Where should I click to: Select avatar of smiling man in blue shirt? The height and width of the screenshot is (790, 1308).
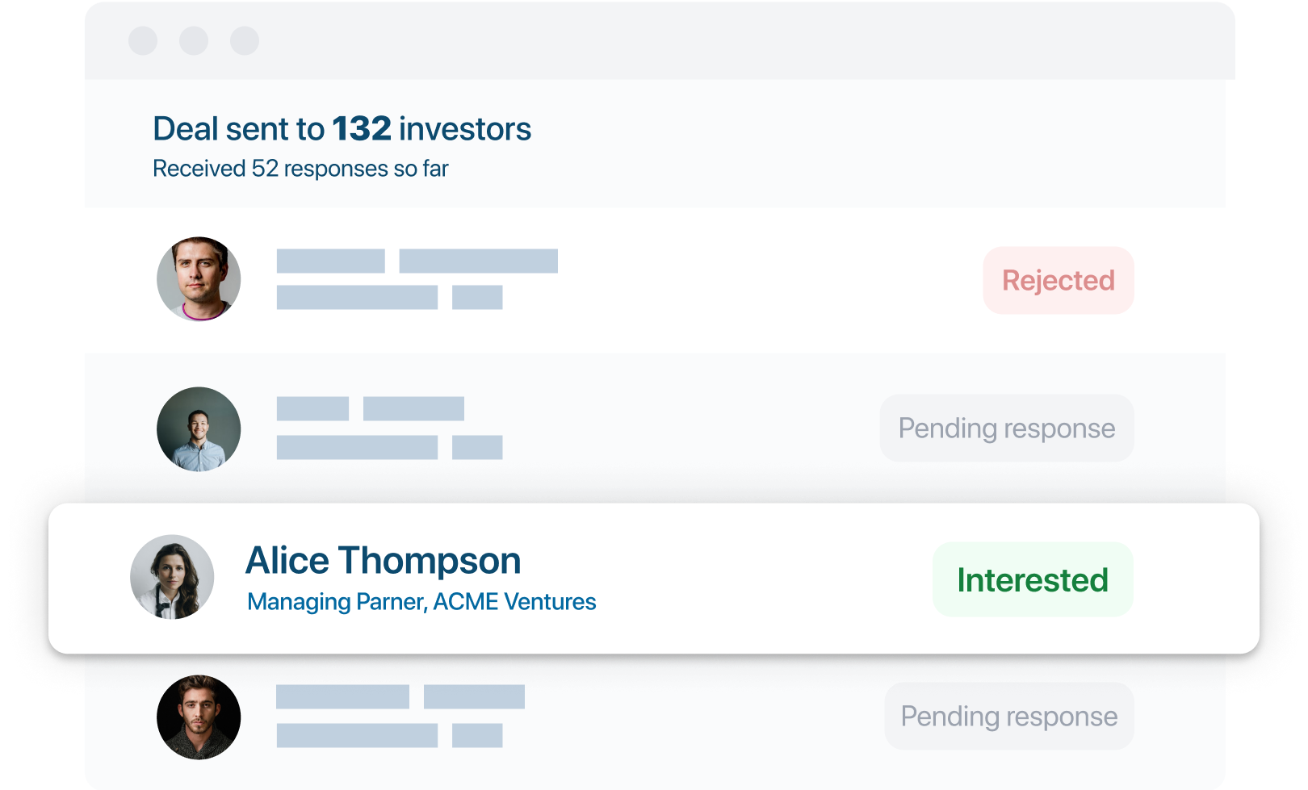[199, 429]
